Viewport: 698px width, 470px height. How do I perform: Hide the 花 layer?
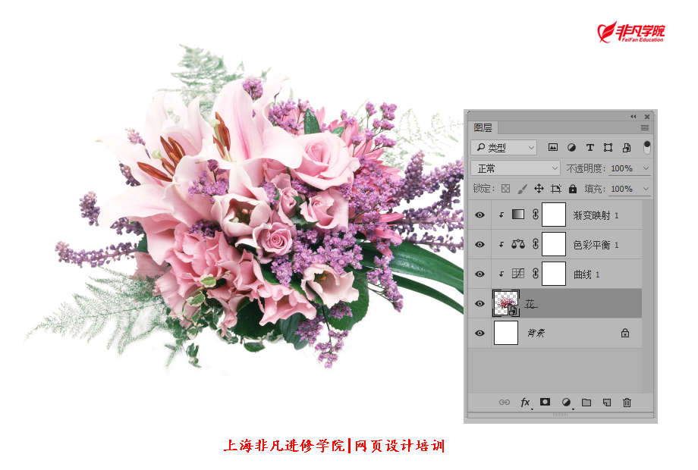(479, 303)
